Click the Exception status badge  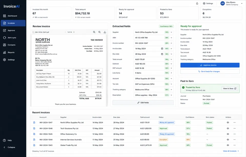pos(163,140)
